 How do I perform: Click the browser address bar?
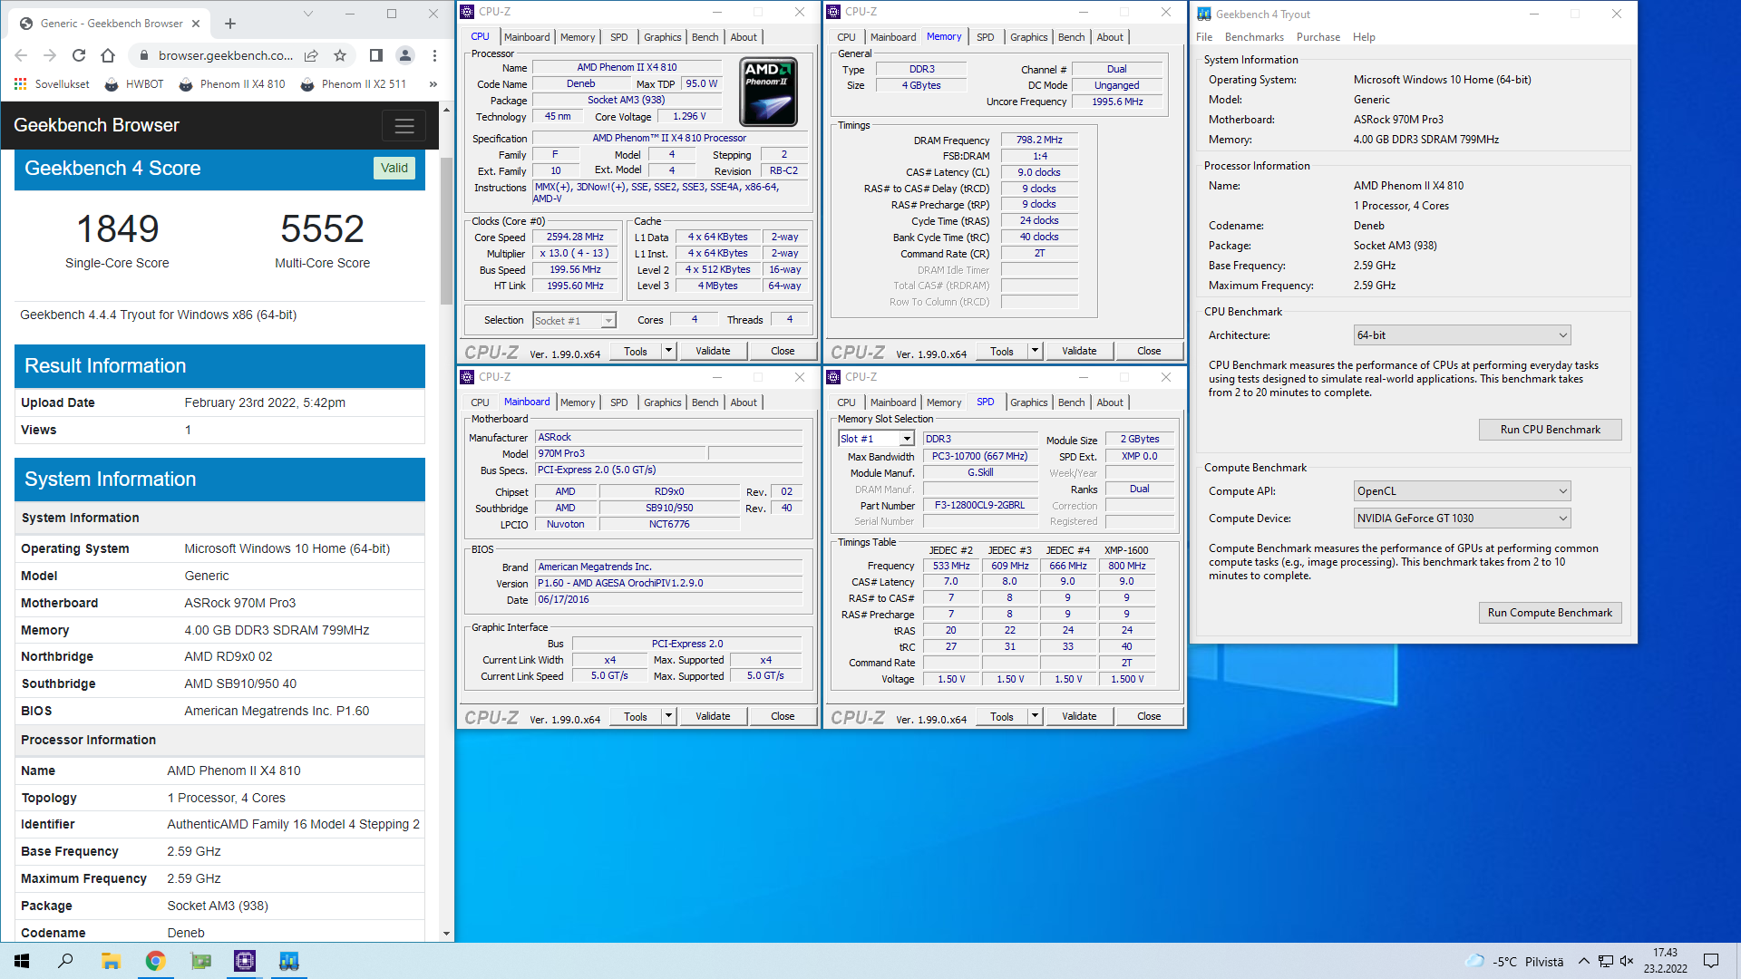pyautogui.click(x=225, y=55)
